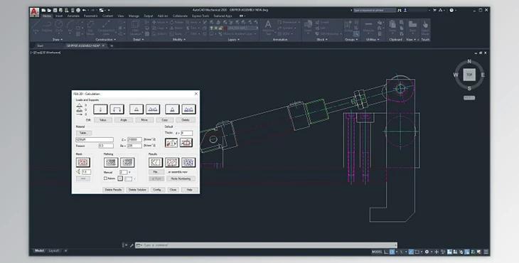Expand the Groups panel dropdown
The width and height of the screenshot is (519, 263).
tap(351, 39)
